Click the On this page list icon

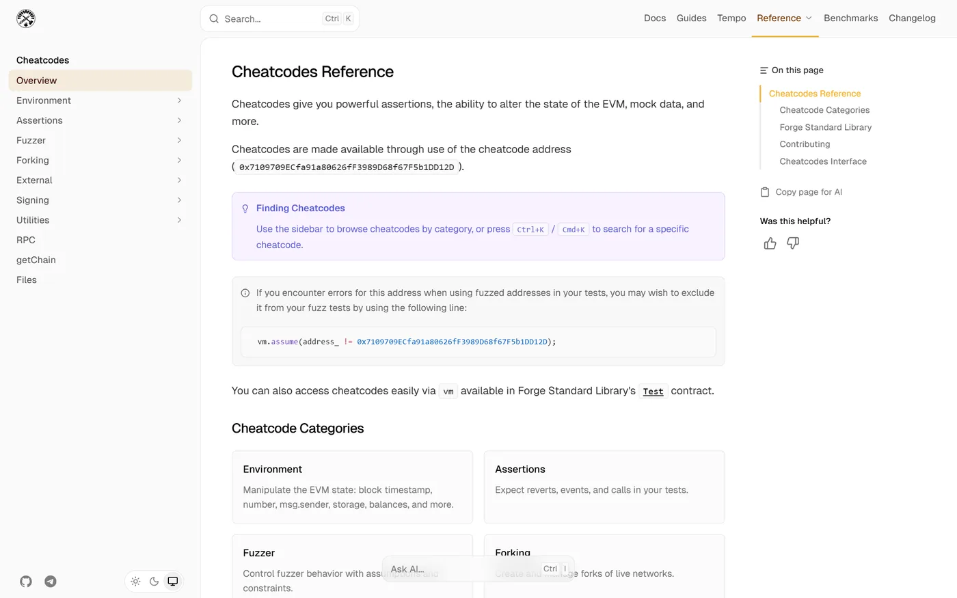coord(764,70)
